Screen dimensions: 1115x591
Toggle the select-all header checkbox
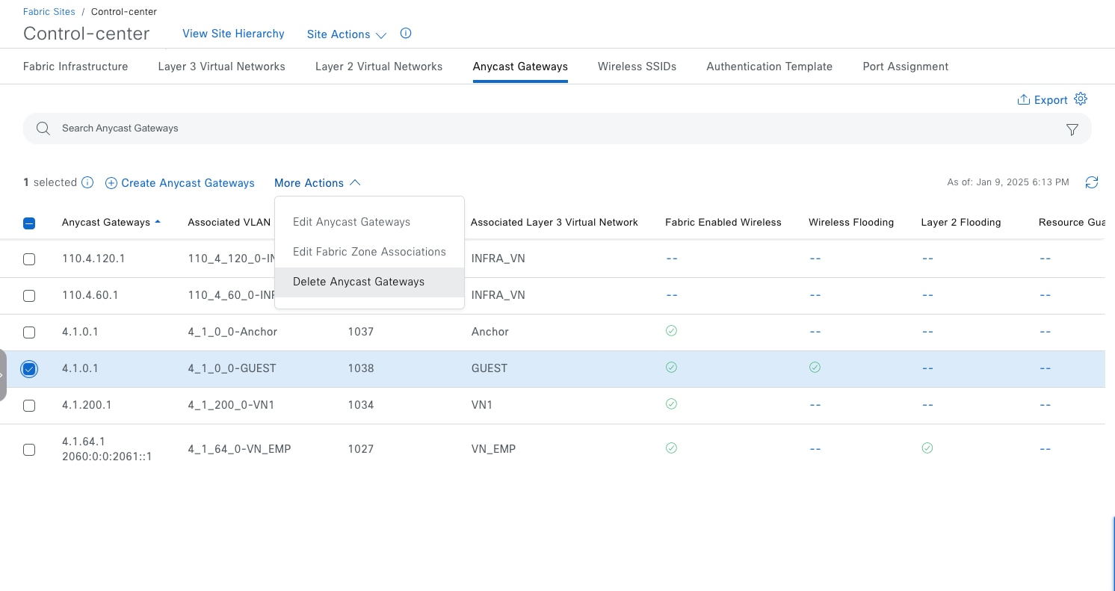29,223
